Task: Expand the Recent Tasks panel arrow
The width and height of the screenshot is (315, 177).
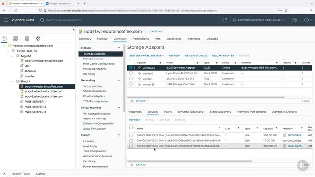Action: (x=4, y=174)
